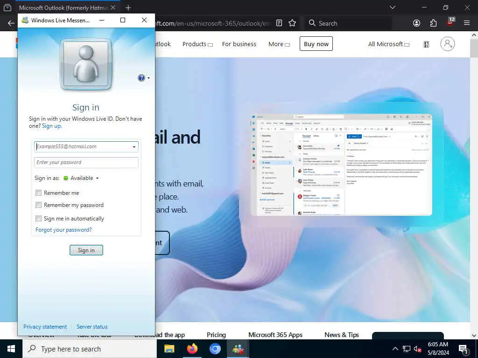Click the Sign in heading text
The height and width of the screenshot is (358, 478).
coord(86,108)
